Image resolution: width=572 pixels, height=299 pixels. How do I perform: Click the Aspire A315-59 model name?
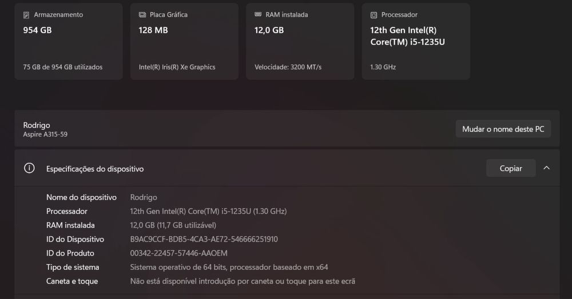(45, 134)
